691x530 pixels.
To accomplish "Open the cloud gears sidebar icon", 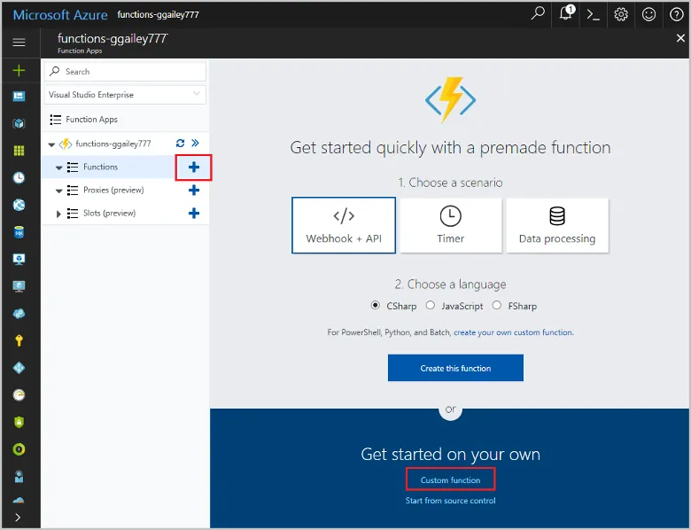I will click(x=19, y=314).
